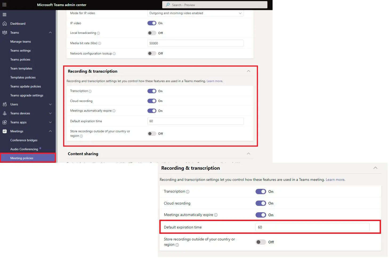This screenshot has width=389, height=258.
Task: Open the Mode for IP video dropdown
Action: (195, 13)
